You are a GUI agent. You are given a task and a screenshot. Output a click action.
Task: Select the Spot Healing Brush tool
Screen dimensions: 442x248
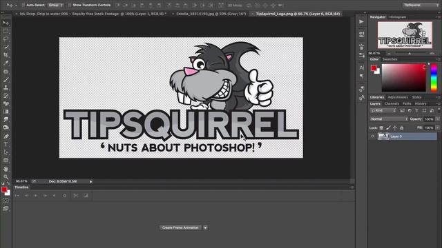[x=6, y=72]
